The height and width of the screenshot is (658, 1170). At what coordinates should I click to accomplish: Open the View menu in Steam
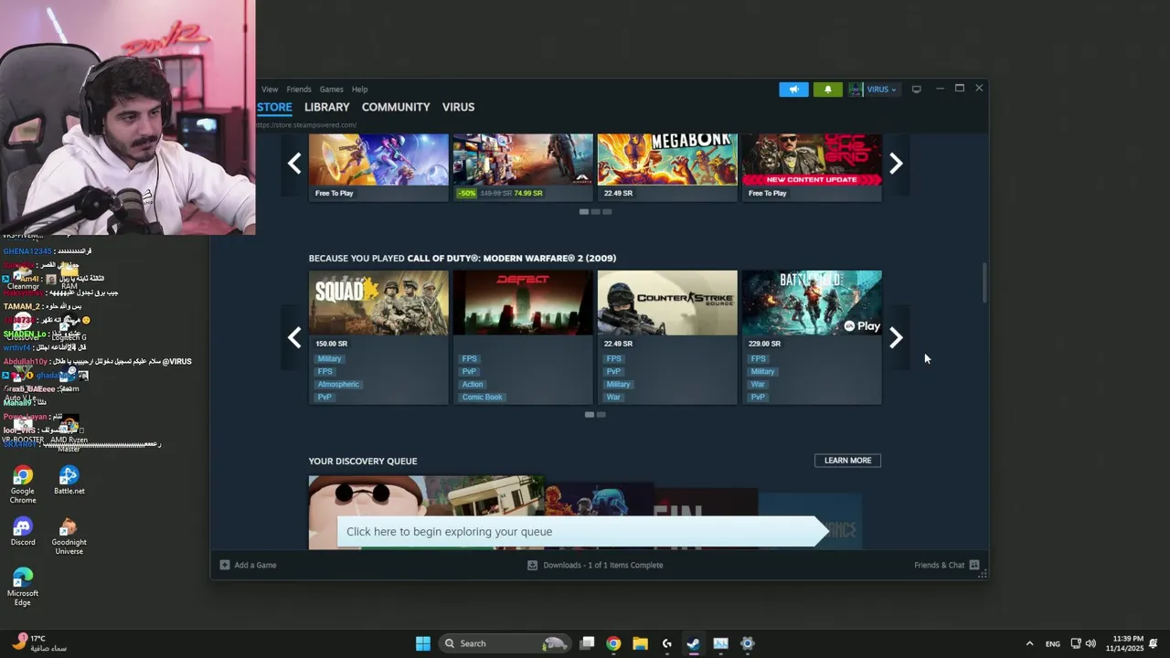(270, 90)
